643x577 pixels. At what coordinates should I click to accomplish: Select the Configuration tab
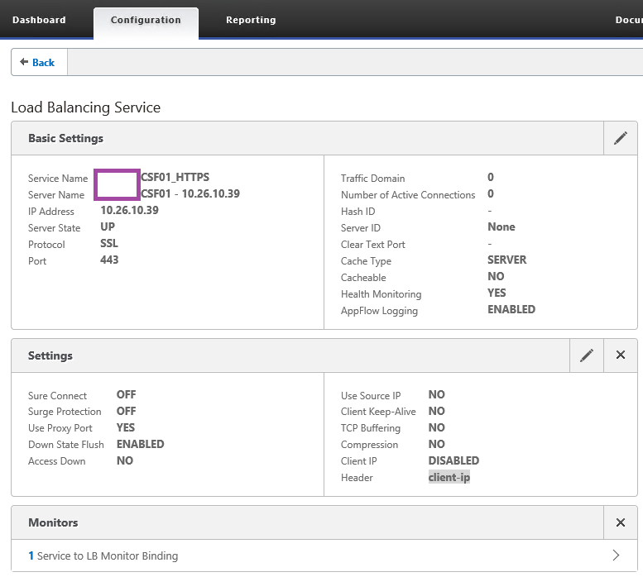(x=146, y=20)
